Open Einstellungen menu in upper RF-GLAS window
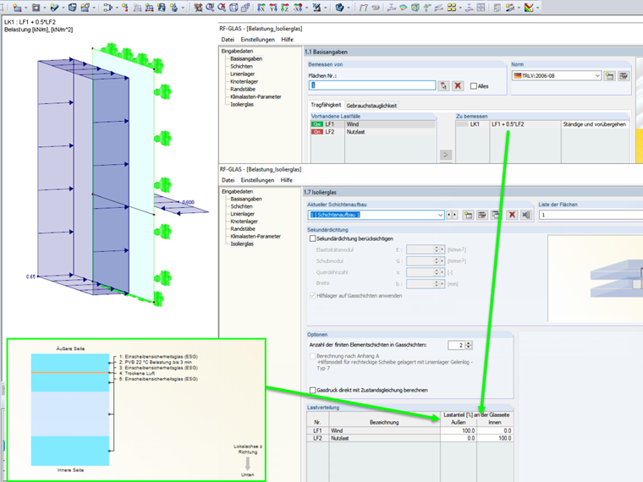The height and width of the screenshot is (482, 643). pyautogui.click(x=257, y=40)
